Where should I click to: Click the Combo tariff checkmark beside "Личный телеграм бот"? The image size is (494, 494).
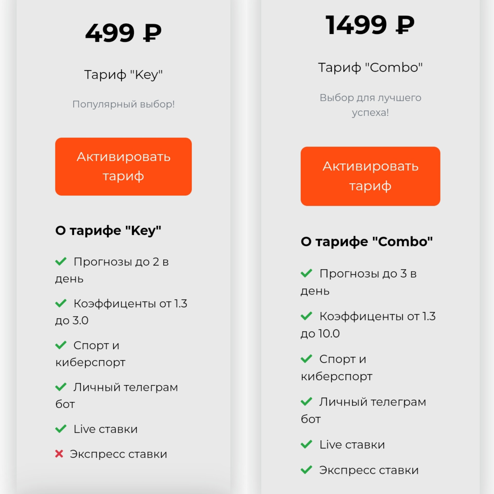306,401
